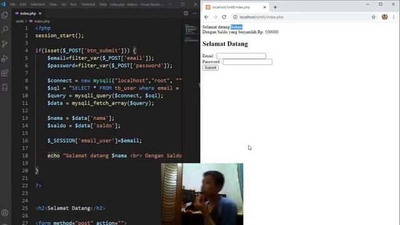400x225 pixels.
Task: Close the localhost Chrome tab
Action: 264,7
